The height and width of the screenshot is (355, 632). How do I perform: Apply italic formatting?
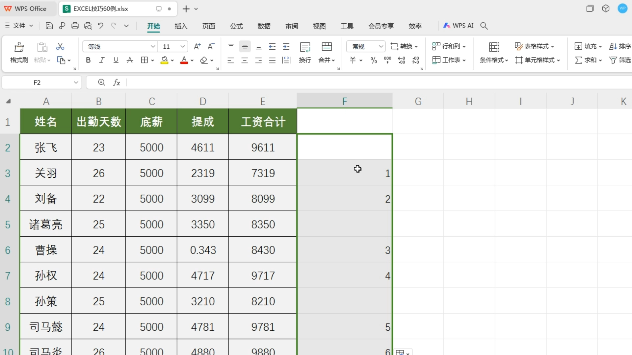point(102,60)
